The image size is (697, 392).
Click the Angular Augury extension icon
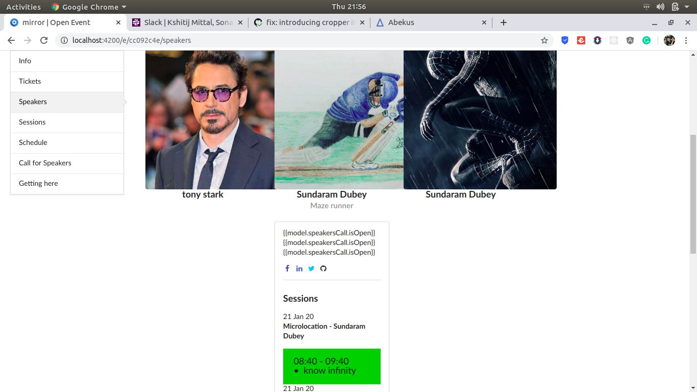pyautogui.click(x=630, y=40)
